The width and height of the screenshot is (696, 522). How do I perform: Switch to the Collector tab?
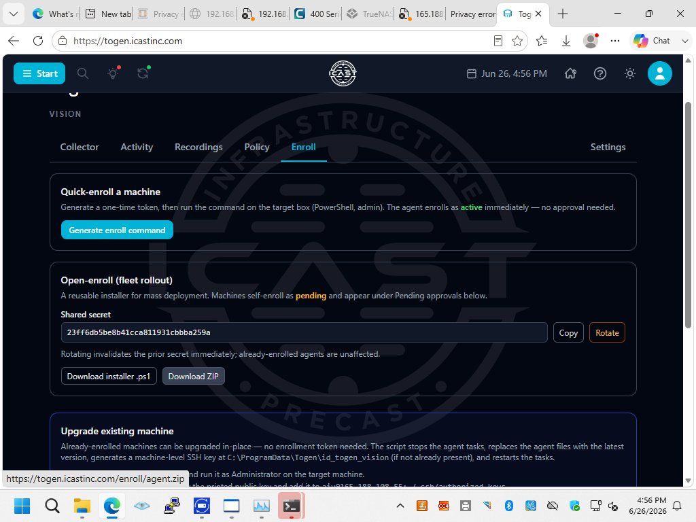coord(80,147)
